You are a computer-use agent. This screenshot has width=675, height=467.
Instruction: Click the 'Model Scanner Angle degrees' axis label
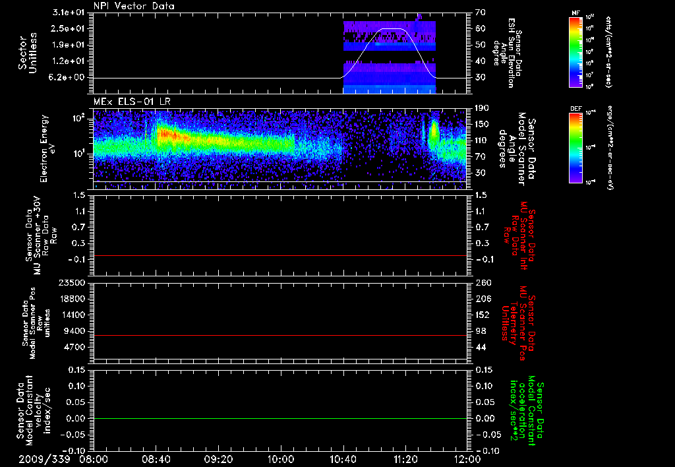click(x=517, y=148)
